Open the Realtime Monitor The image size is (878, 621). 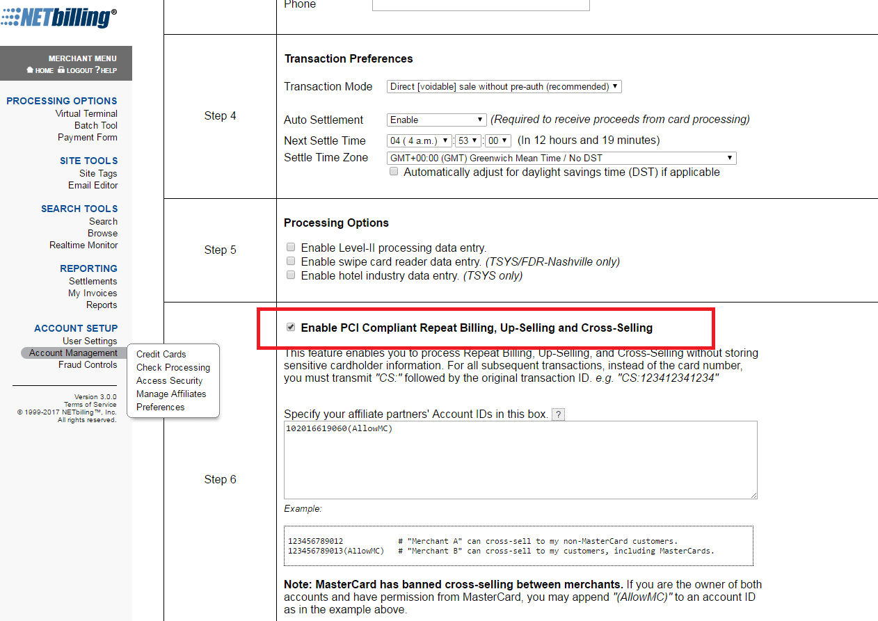coord(83,245)
